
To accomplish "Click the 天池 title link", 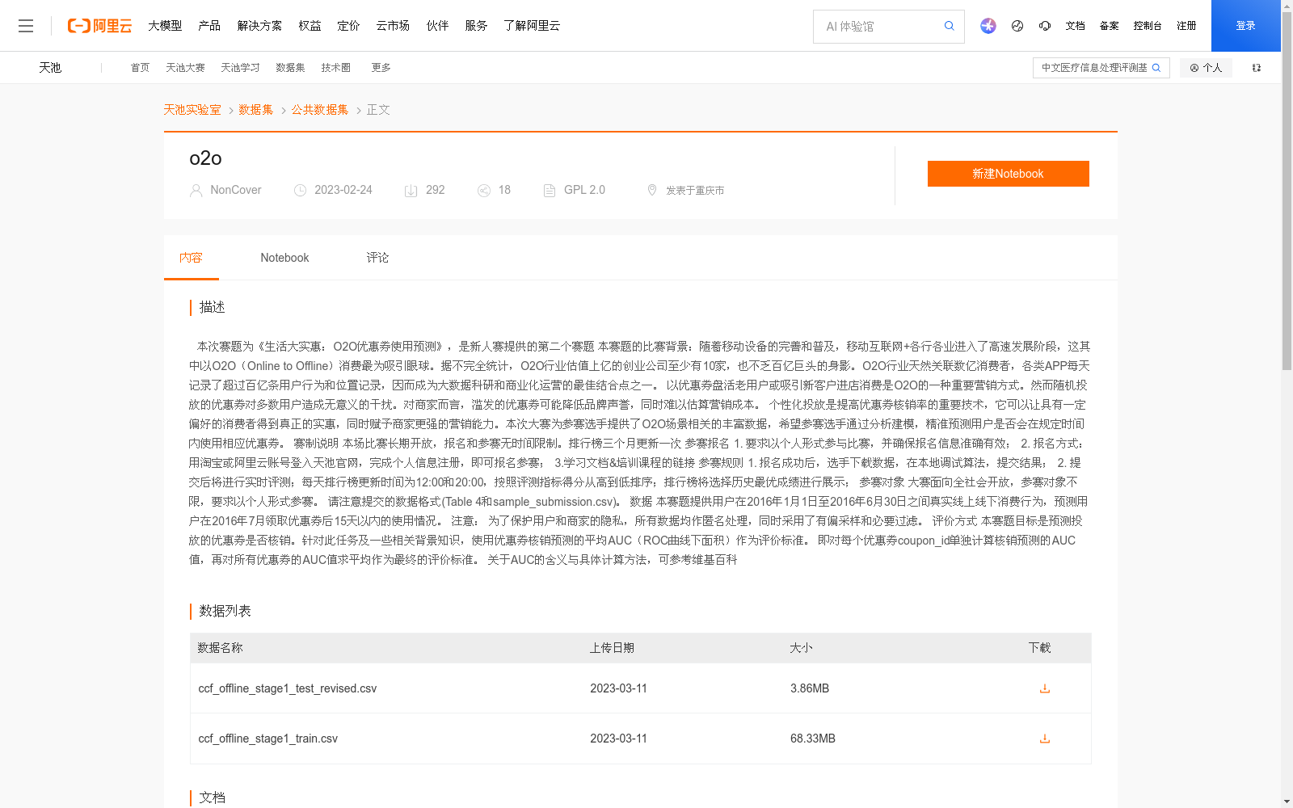I will coord(50,68).
